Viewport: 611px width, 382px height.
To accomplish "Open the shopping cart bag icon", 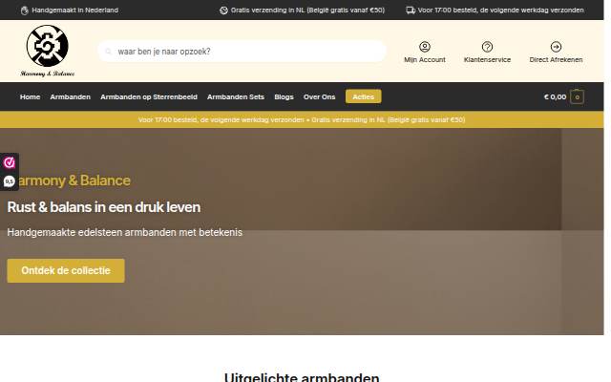I will pyautogui.click(x=577, y=96).
